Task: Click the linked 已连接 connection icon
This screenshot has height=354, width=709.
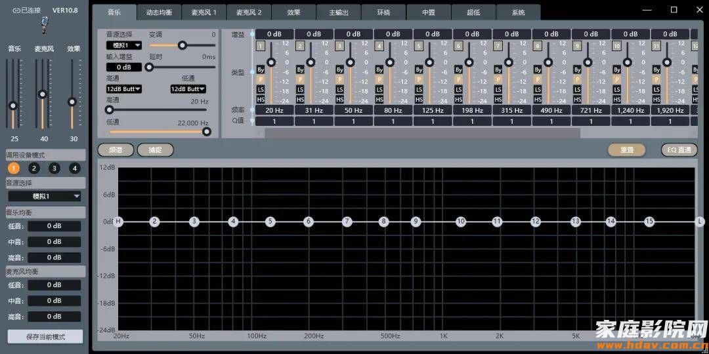Action: (16, 10)
